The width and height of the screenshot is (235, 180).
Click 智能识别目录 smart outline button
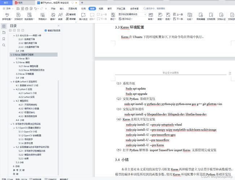pos(52,30)
